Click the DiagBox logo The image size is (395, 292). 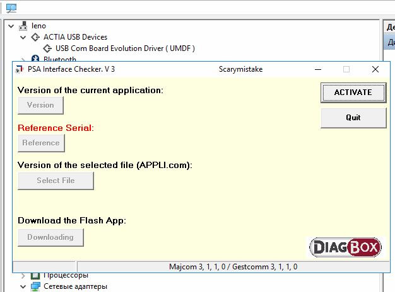[x=345, y=247]
